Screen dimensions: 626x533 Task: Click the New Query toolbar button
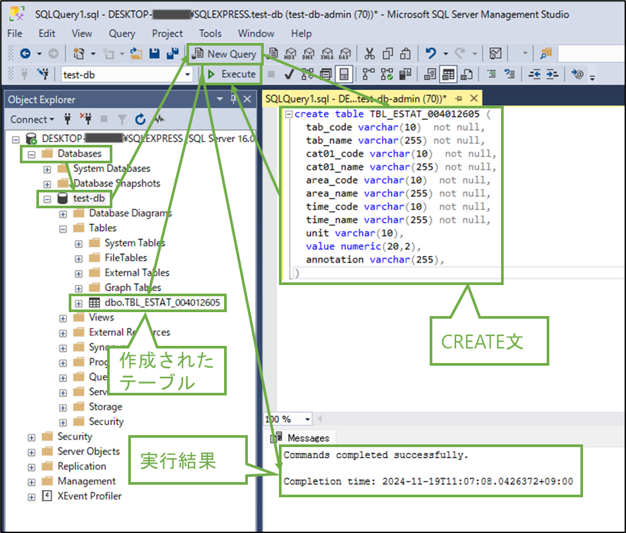(225, 54)
